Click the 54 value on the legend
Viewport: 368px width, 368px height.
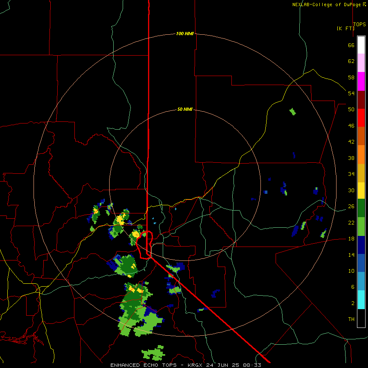(x=351, y=93)
